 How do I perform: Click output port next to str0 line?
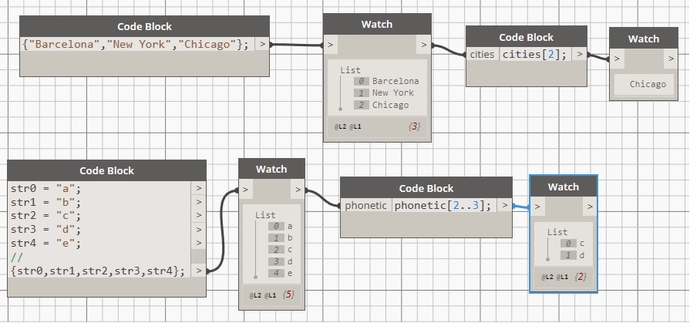(199, 188)
